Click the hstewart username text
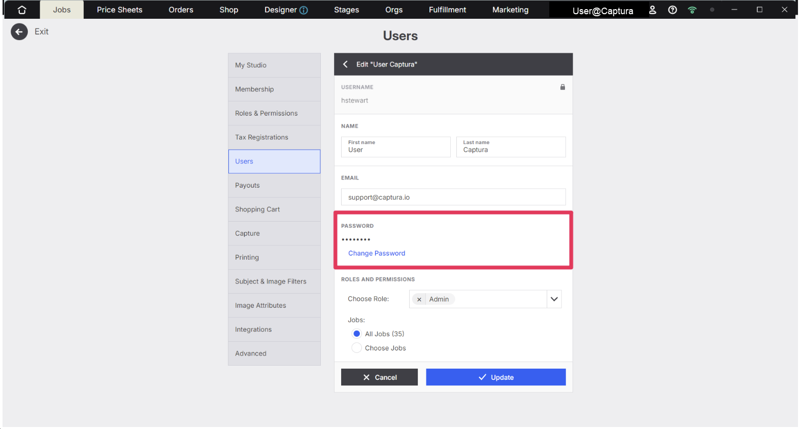 [x=355, y=100]
